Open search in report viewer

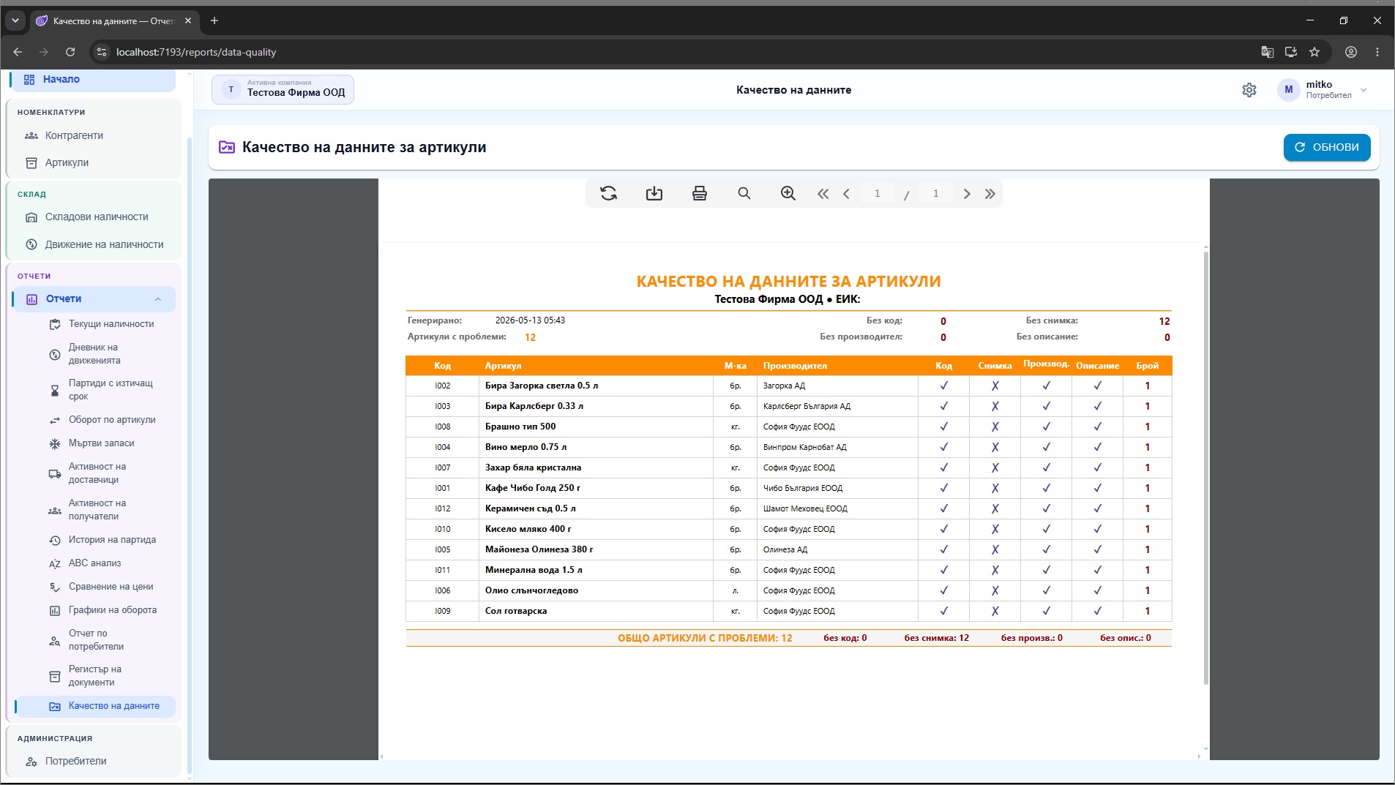click(744, 194)
